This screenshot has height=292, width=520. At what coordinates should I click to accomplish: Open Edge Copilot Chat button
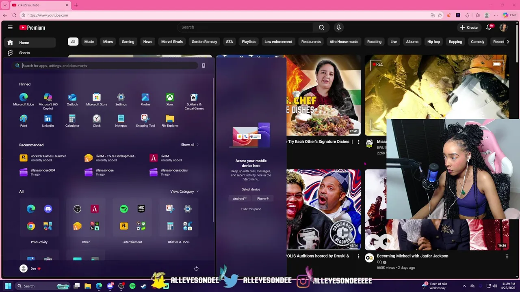pyautogui.click(x=509, y=15)
